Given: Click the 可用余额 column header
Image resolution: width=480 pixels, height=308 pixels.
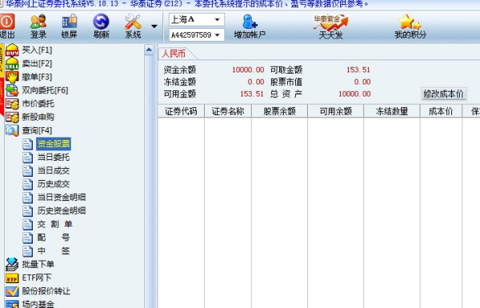Looking at the screenshot, I should point(335,111).
